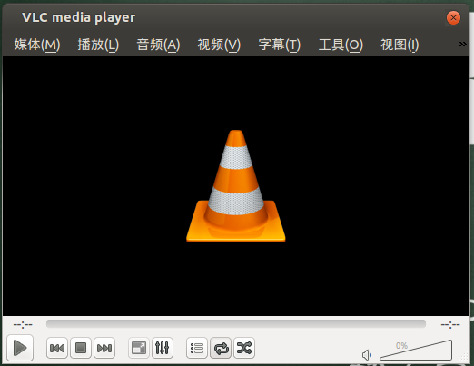The width and height of the screenshot is (474, 366).
Task: Open the 视频(V) menu
Action: click(x=219, y=45)
